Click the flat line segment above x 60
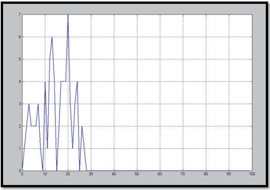 coord(160,170)
